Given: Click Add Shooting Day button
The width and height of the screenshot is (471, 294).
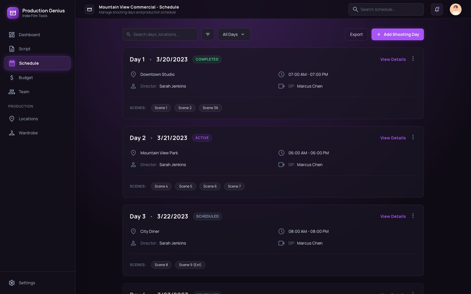Looking at the screenshot, I should pos(398,34).
